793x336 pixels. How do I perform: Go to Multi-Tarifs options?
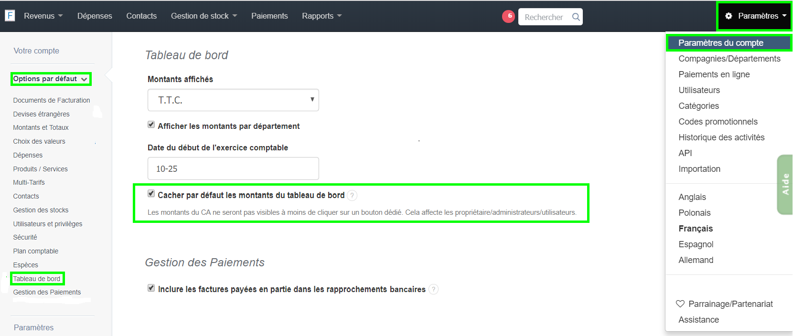tap(29, 182)
